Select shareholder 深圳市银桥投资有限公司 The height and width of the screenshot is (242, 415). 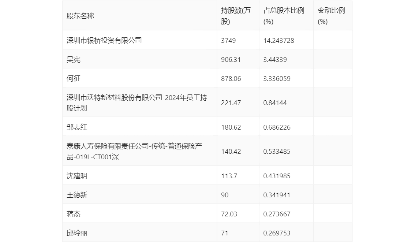pos(104,41)
